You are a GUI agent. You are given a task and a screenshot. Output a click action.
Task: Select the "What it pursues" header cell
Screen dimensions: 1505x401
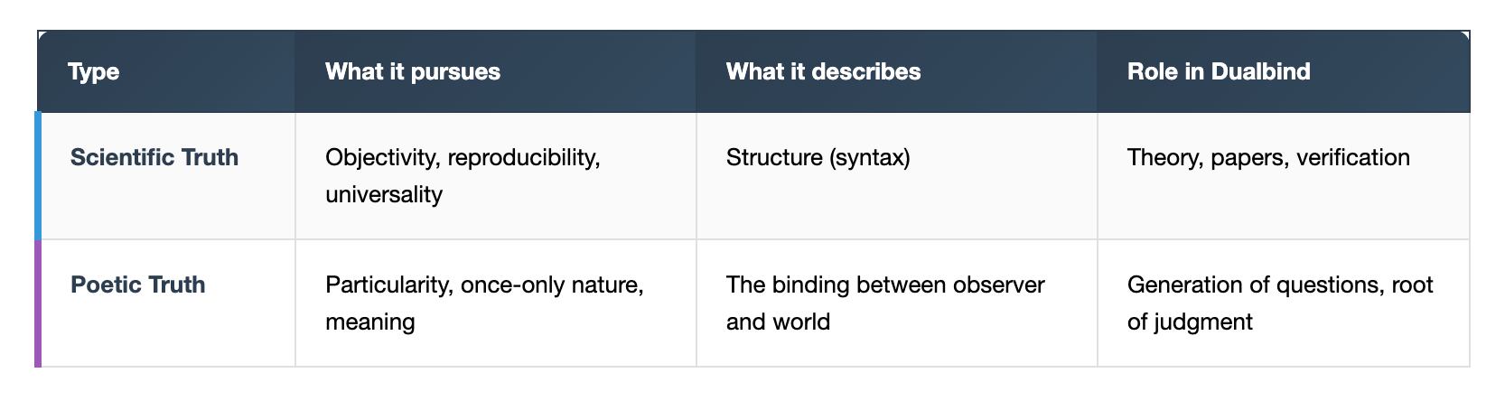click(412, 72)
